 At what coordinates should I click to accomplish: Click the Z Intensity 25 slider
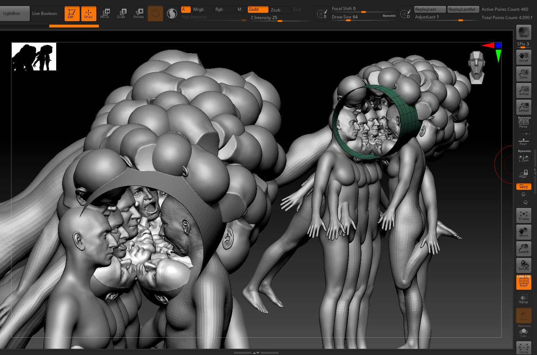(280, 18)
